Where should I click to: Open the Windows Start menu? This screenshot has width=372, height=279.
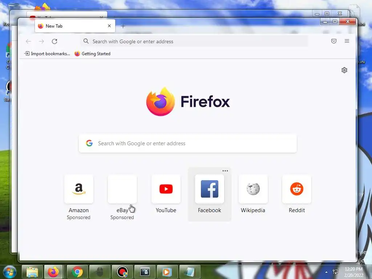click(10, 272)
